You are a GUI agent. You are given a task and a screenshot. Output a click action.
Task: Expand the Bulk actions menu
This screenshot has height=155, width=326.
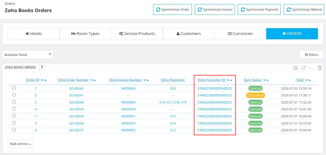(x=20, y=144)
